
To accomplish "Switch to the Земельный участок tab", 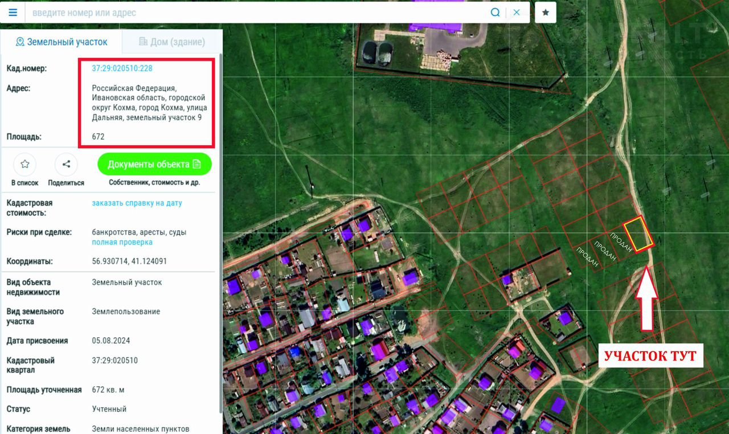I will coord(61,42).
